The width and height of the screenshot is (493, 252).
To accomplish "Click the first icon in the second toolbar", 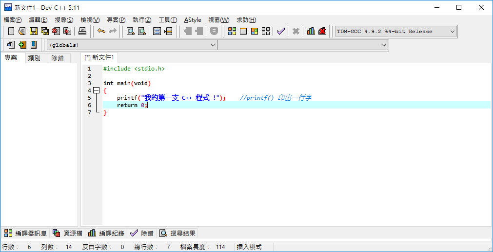I will [x=11, y=45].
